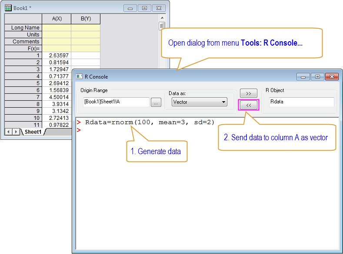Select cell with value 1.72947
The height and width of the screenshot is (254, 343).
57,69
